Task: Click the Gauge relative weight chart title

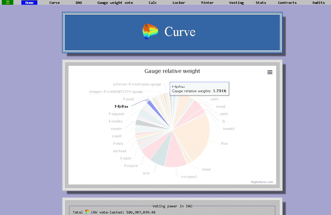Action: pos(172,71)
